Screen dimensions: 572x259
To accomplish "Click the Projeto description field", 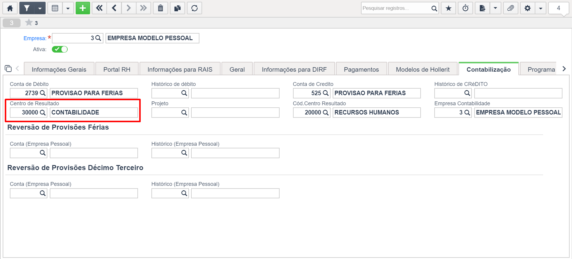I will point(235,112).
